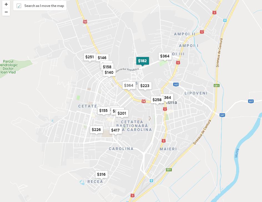Viewport: 262px width, 202px height.
Task: Click the $223 price marker
Action: (145, 86)
